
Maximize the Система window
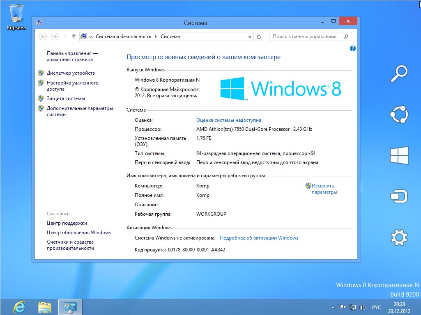333,21
